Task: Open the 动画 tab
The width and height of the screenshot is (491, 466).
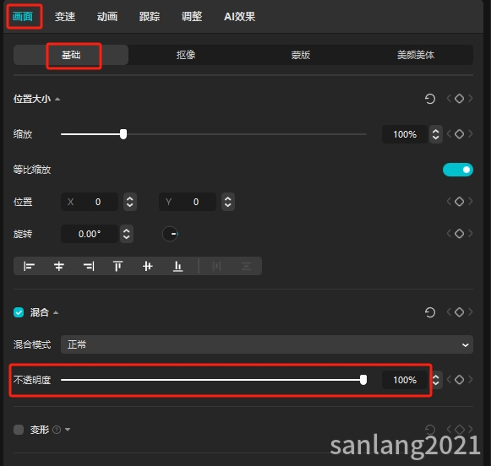Action: click(107, 16)
